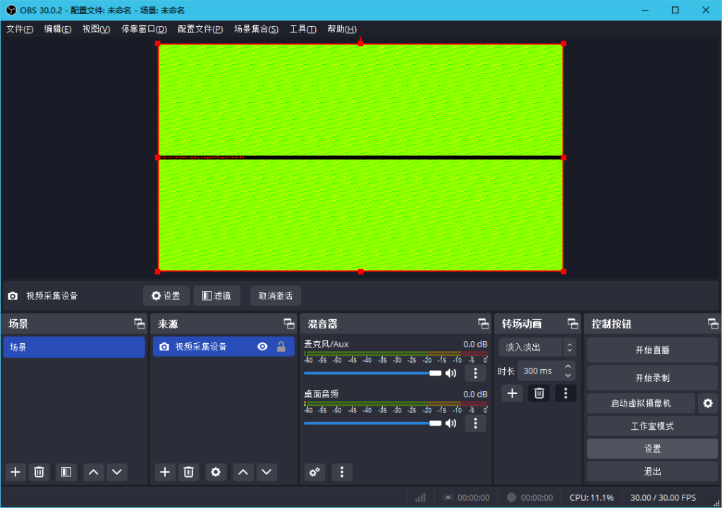This screenshot has width=722, height=508.
Task: Click the 开始录制 button
Action: tap(652, 378)
